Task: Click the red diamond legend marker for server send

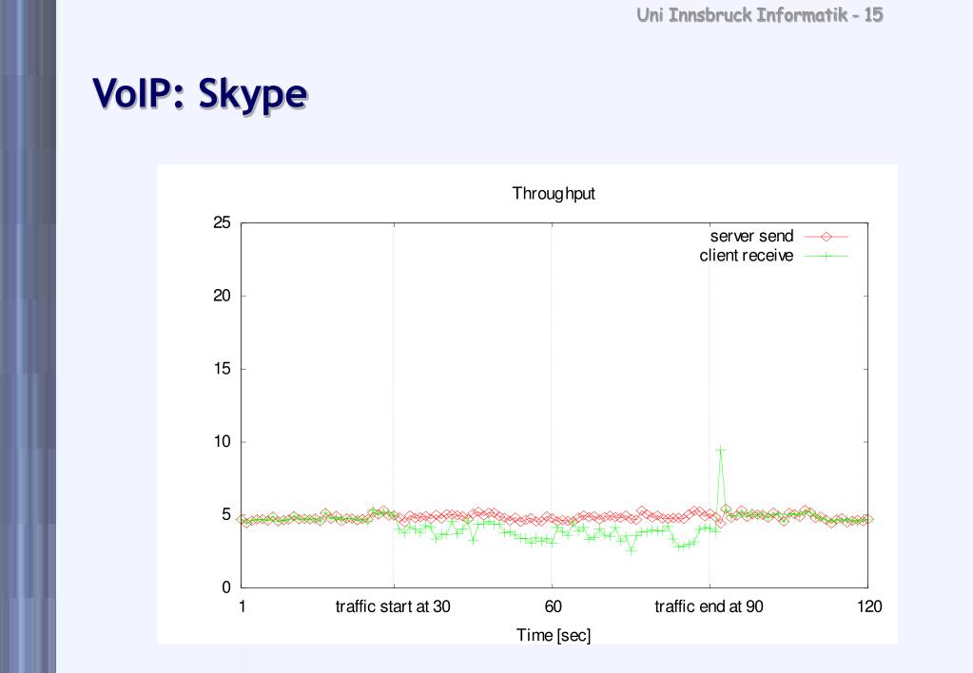Action: (826, 237)
